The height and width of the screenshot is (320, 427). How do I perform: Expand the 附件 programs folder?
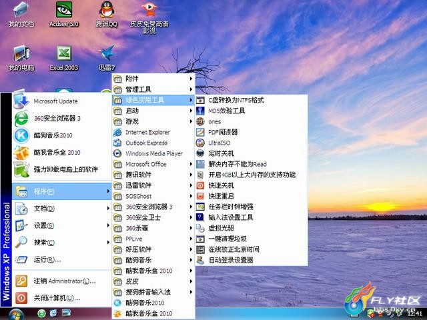coord(153,79)
